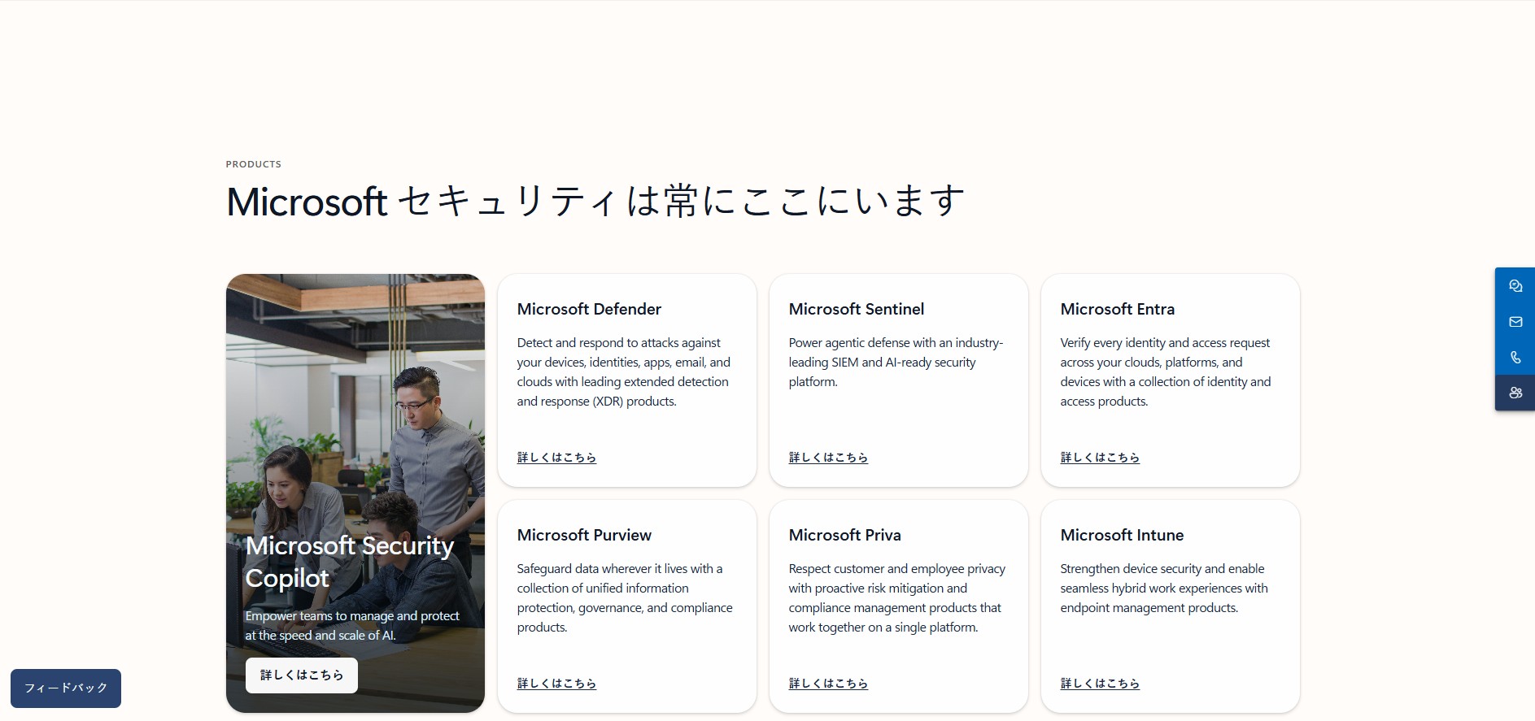This screenshot has width=1535, height=721.
Task: Click the phone call icon in side panel
Action: coord(1515,358)
